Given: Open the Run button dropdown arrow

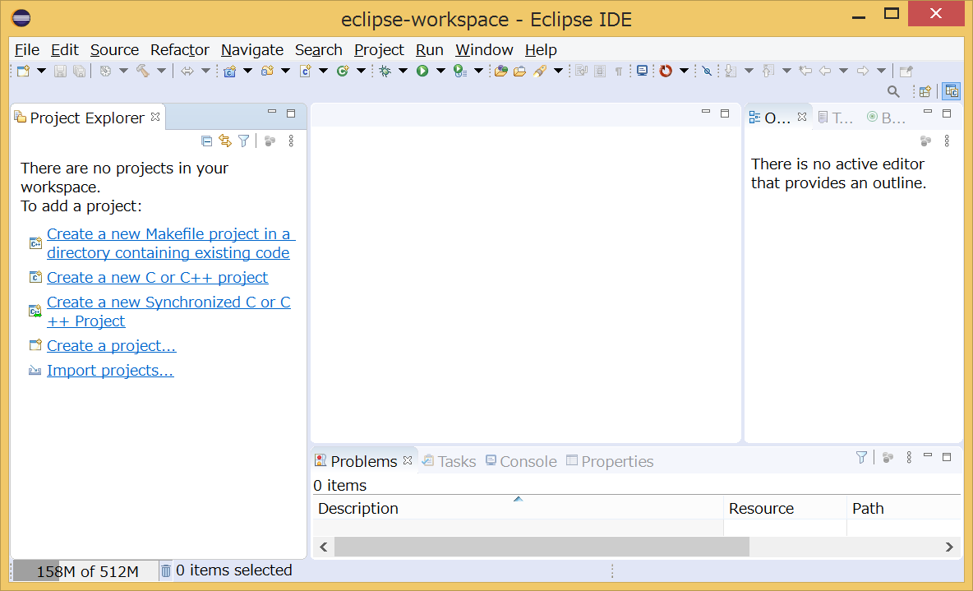Looking at the screenshot, I should pyautogui.click(x=441, y=71).
